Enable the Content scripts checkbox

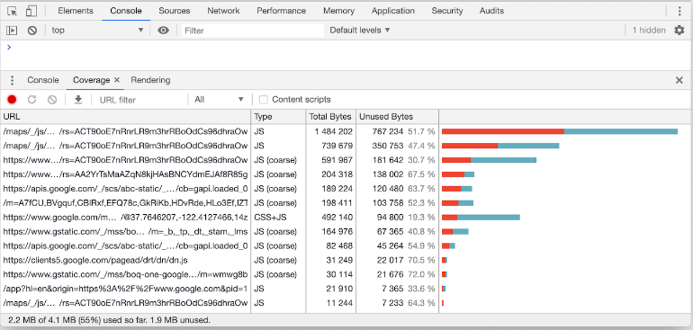point(264,100)
